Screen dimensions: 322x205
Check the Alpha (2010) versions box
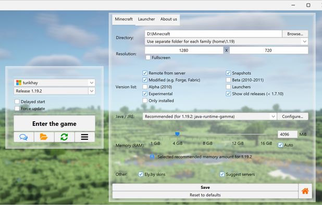click(145, 87)
